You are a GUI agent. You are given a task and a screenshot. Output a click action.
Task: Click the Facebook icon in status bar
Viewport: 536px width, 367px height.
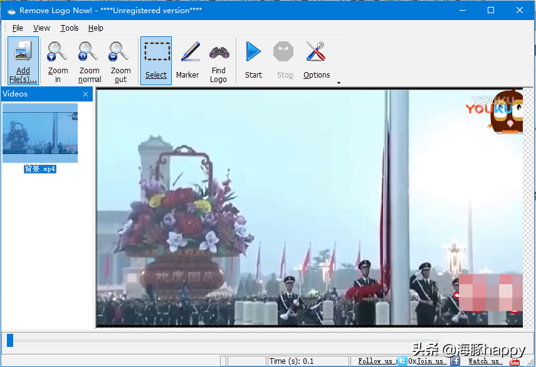[455, 361]
